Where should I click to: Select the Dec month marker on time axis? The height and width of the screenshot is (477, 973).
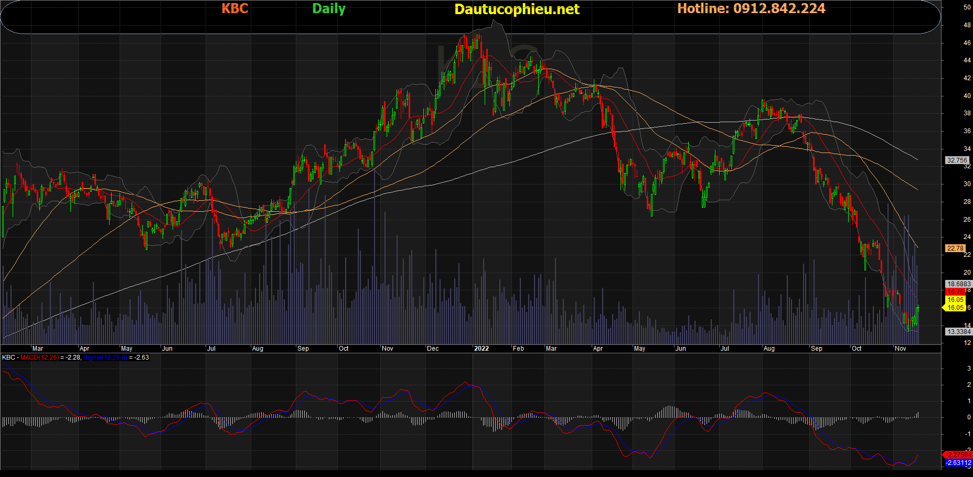[433, 349]
